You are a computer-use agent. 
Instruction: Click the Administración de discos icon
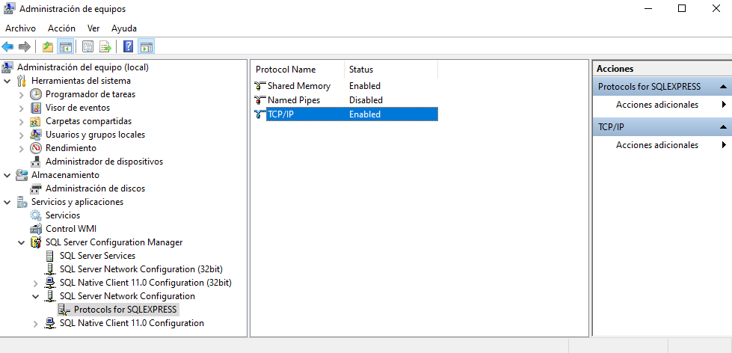[35, 188]
